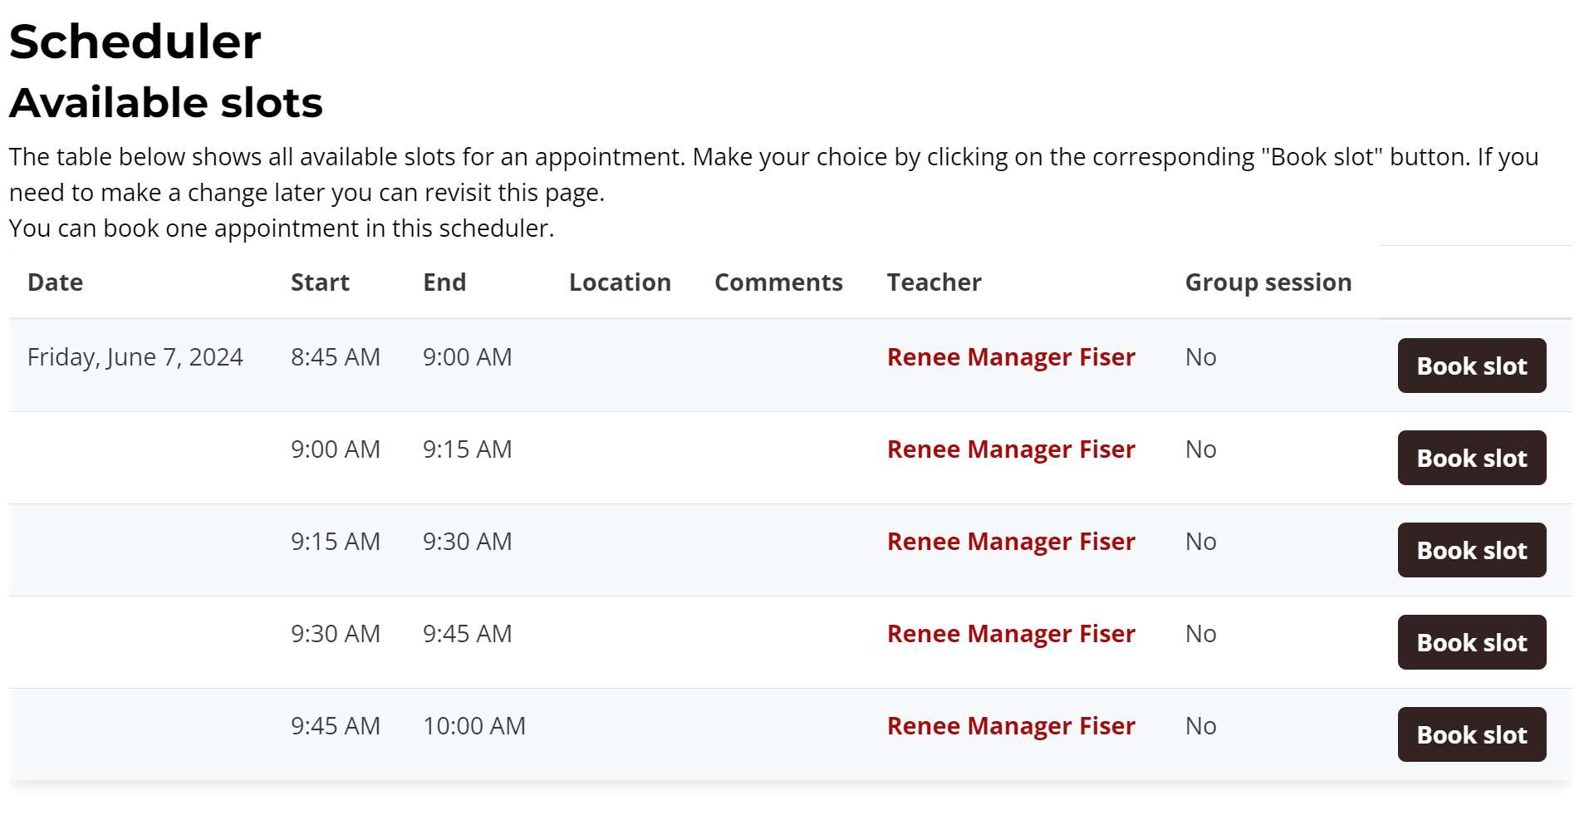Open Renee Manager Fiser link in 9:45 AM row
Viewport: 1594px width, 815px height.
[x=1011, y=726]
